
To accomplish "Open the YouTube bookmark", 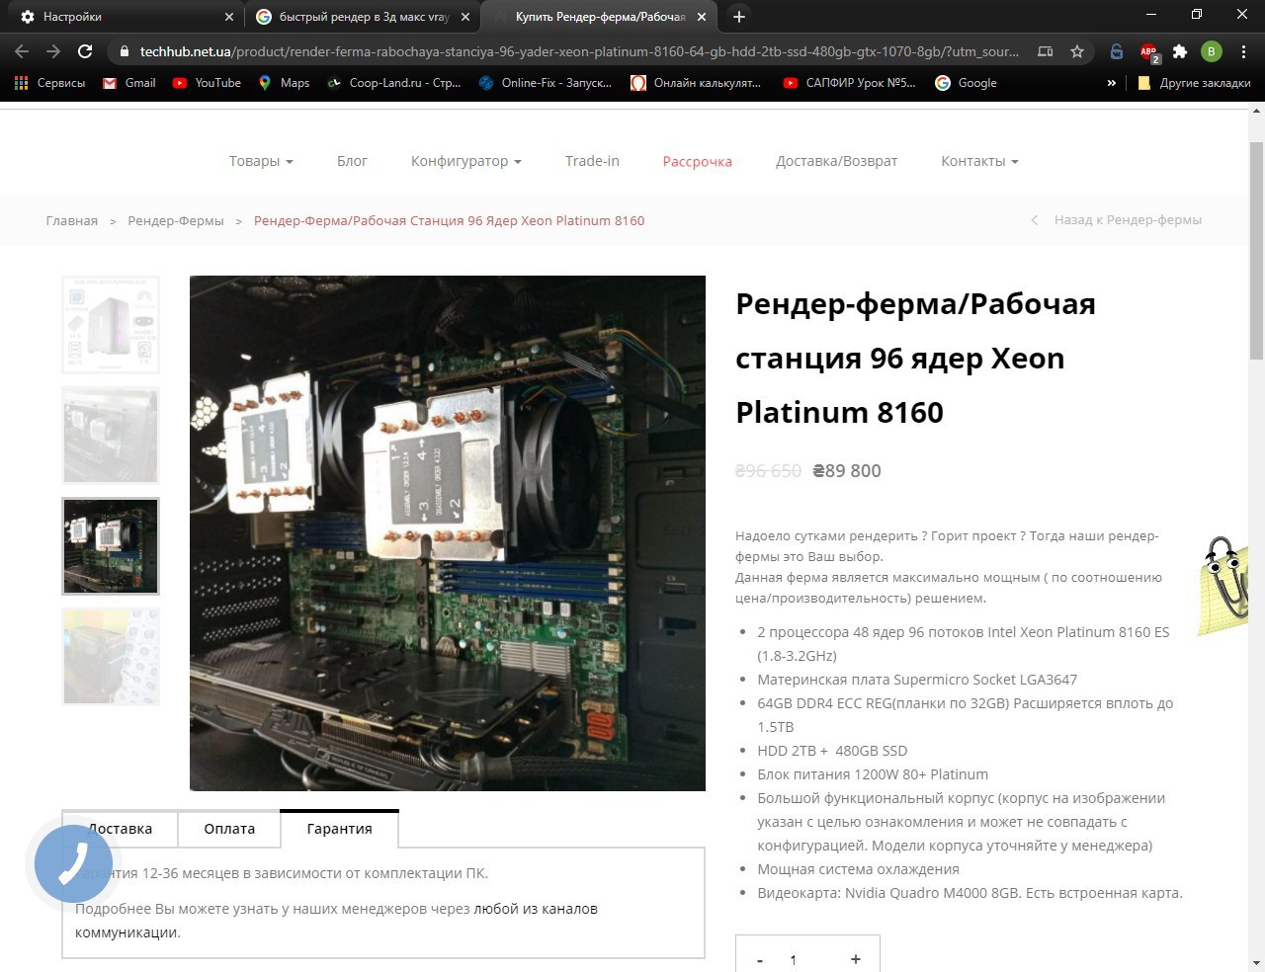I will (208, 83).
